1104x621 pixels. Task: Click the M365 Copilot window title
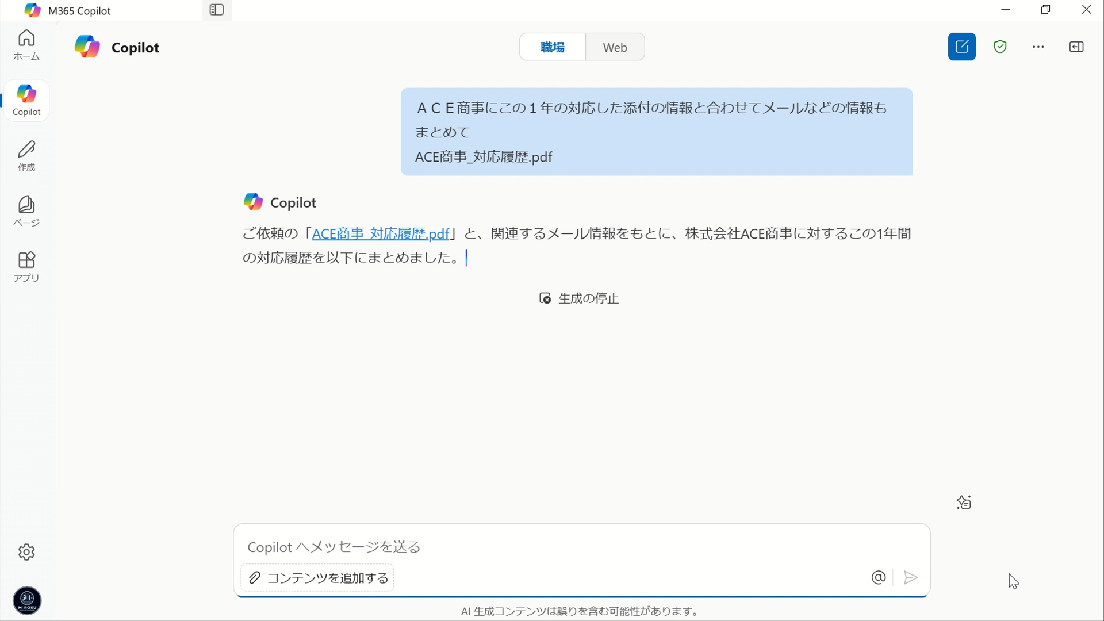[79, 10]
